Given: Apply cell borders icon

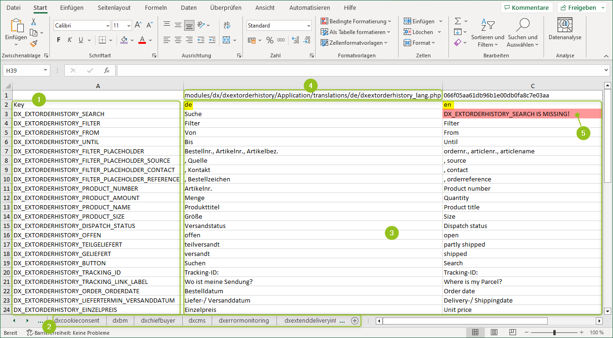Looking at the screenshot, I should click(103, 40).
